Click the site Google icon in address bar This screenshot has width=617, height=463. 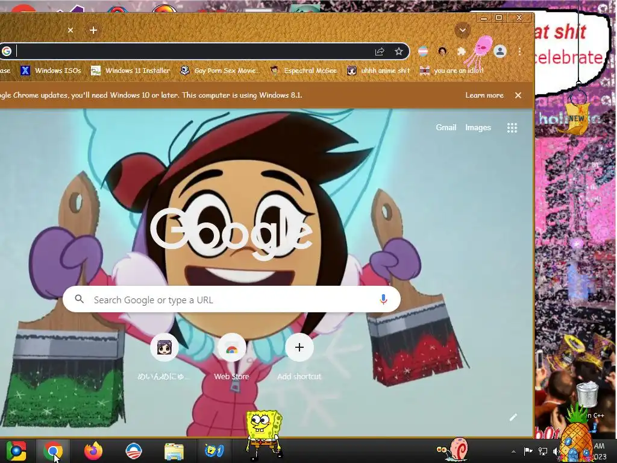point(7,51)
